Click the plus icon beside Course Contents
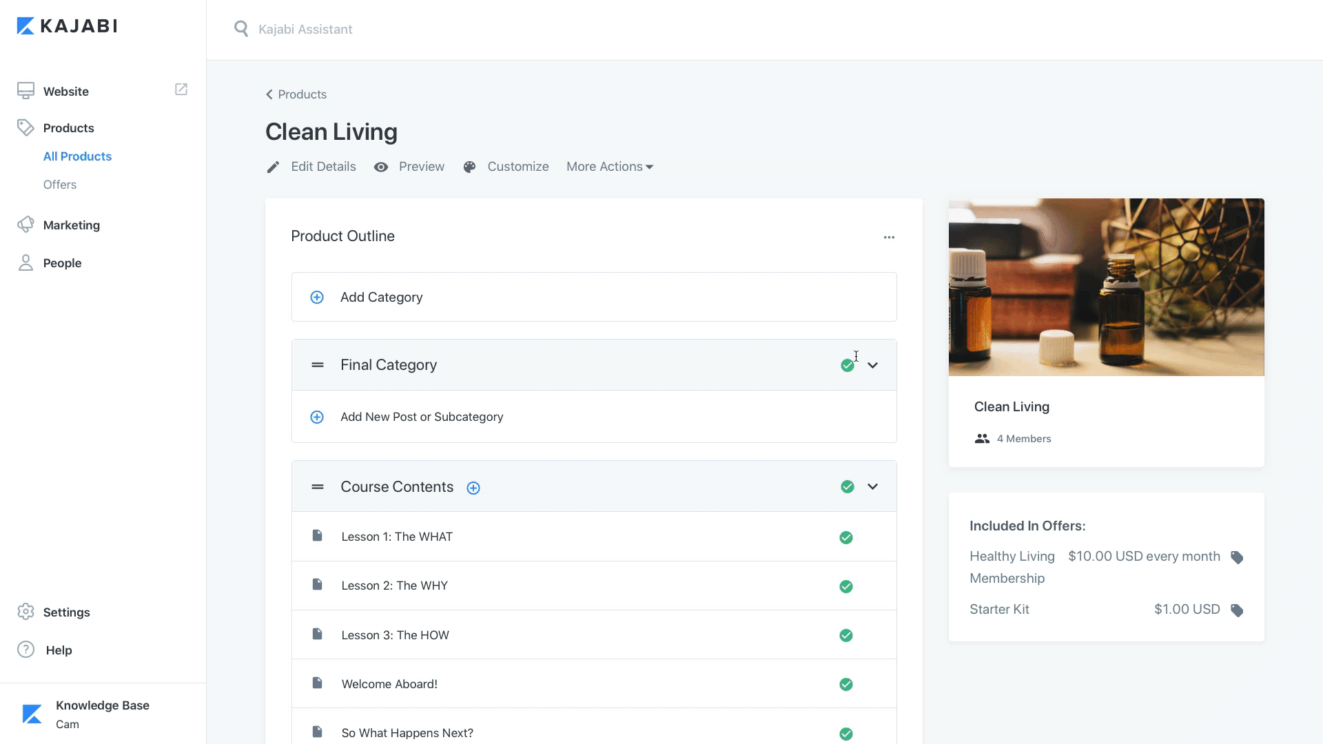Screen dimensions: 1323x744 click(473, 488)
